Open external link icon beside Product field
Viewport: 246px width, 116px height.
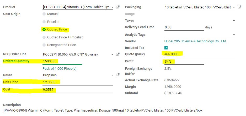[118, 7]
